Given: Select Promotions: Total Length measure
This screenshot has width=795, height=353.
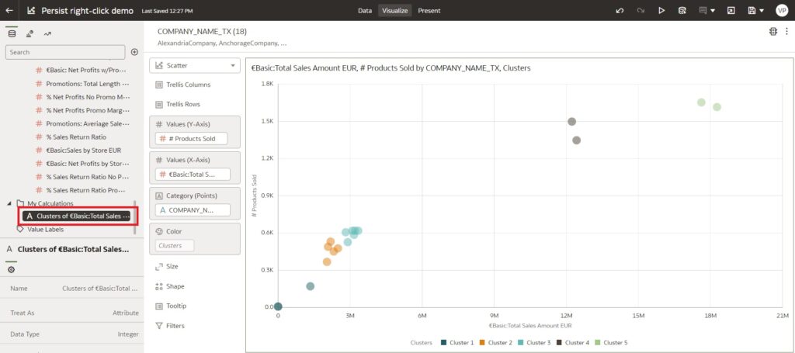Looking at the screenshot, I should pyautogui.click(x=87, y=84).
